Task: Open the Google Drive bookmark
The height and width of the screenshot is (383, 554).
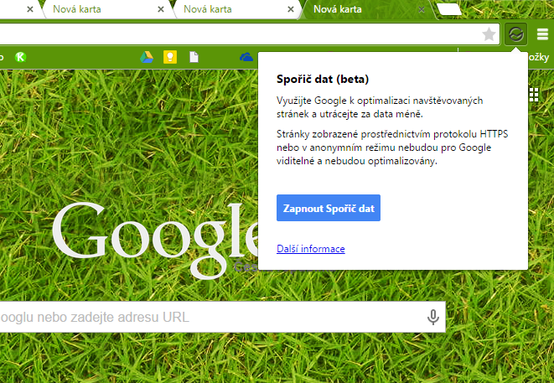Action: pos(147,57)
